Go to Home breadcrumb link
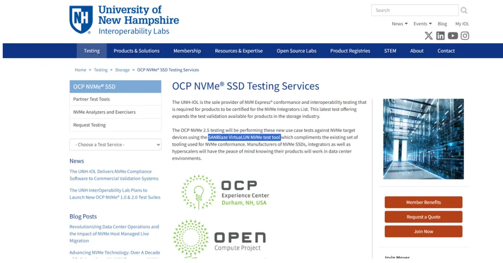503x263 pixels. [81, 70]
